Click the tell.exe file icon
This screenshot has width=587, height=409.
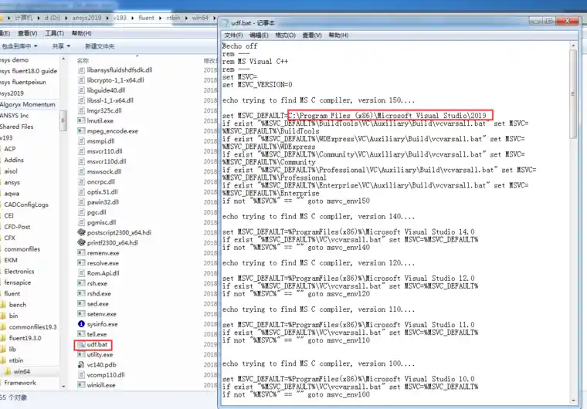(x=81, y=334)
